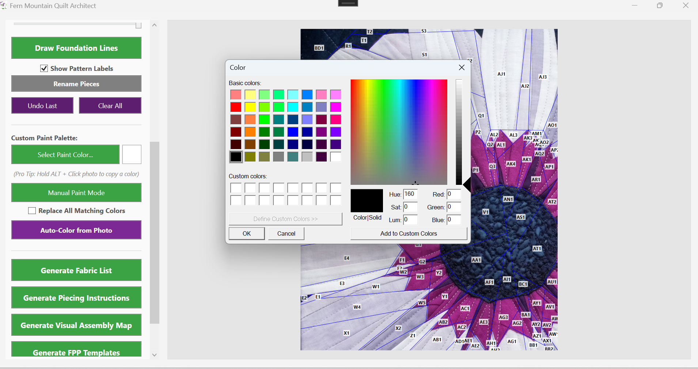Toggle Show Pattern Labels checkbox
This screenshot has width=698, height=369.
44,69
